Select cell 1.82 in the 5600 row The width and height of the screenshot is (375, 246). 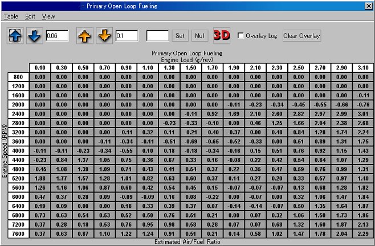click(x=363, y=188)
